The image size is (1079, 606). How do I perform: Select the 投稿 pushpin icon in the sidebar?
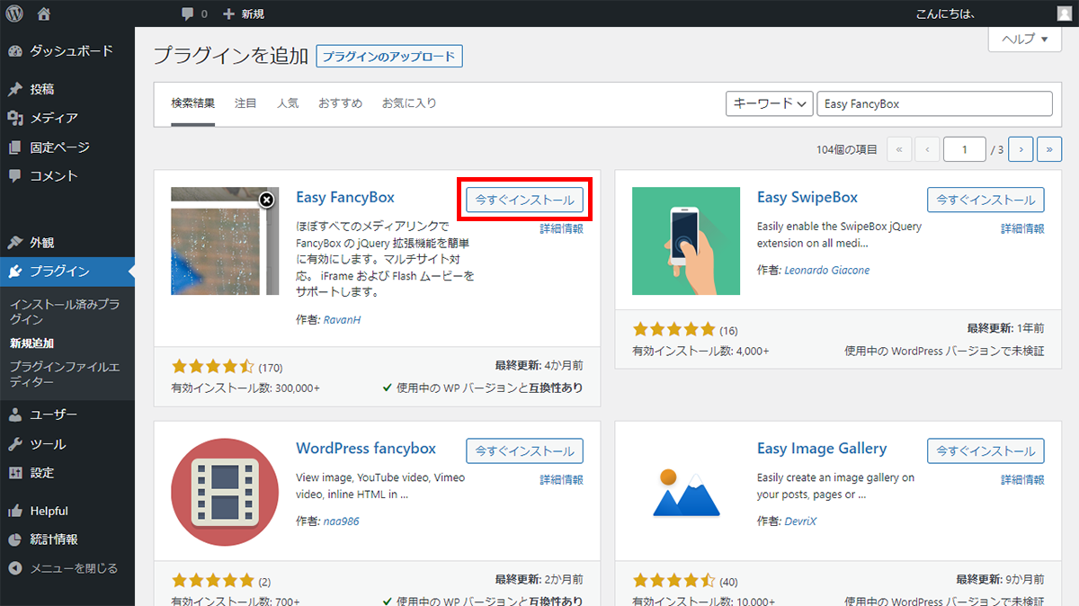(16, 88)
